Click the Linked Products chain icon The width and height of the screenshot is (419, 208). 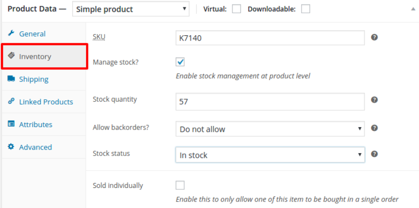click(x=11, y=102)
